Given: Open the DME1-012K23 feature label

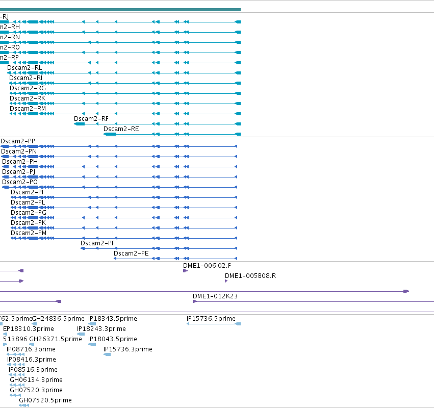Looking at the screenshot, I should (215, 297).
